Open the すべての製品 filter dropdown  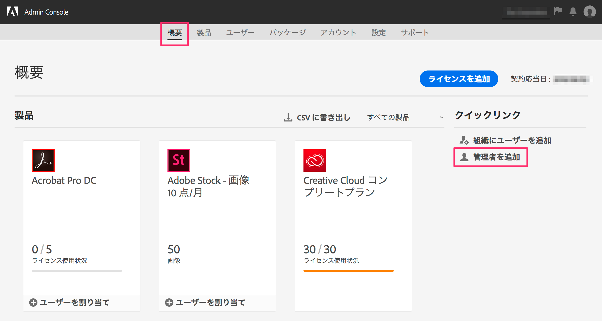coord(405,118)
